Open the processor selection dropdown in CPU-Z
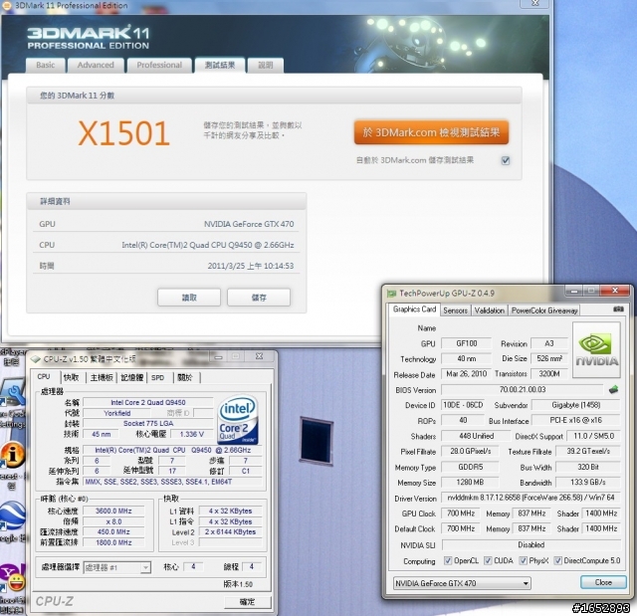This screenshot has height=616, width=637. (117, 567)
